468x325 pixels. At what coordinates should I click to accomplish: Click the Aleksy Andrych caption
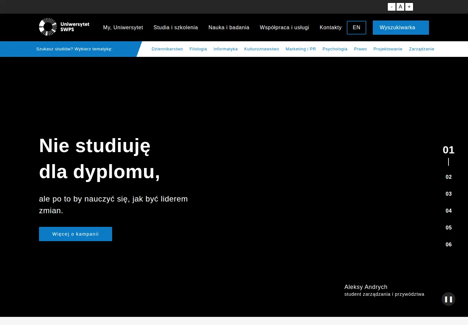tap(366, 287)
